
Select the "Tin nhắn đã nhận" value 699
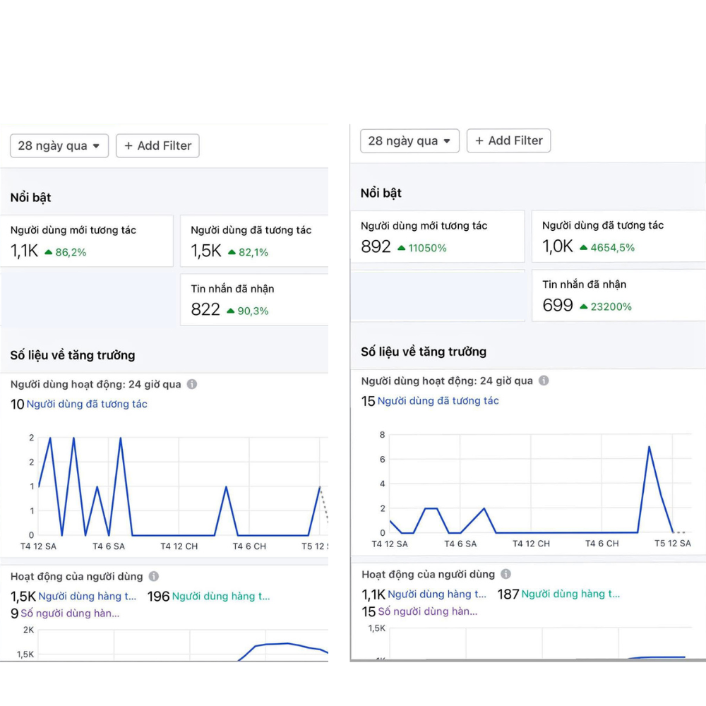(558, 305)
